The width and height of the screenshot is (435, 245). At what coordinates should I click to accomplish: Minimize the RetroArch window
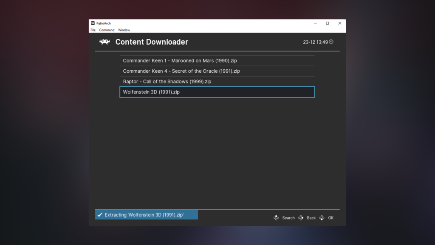point(315,23)
